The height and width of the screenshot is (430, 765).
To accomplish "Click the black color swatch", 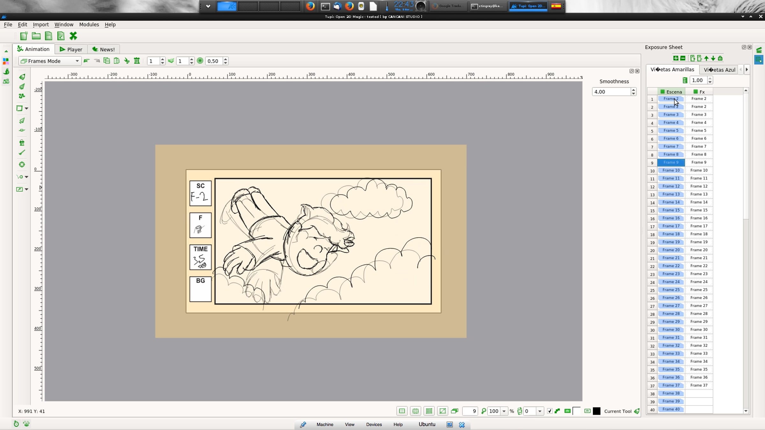I will (597, 411).
